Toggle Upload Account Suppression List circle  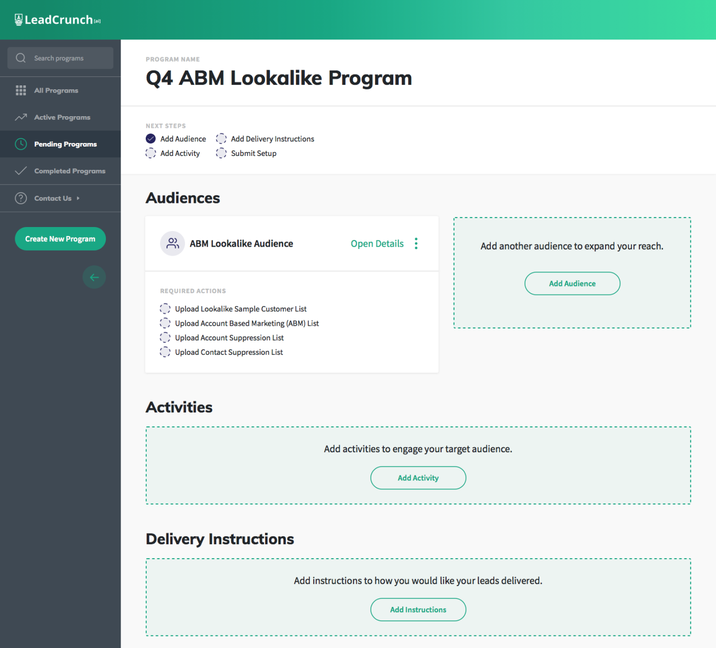(165, 337)
